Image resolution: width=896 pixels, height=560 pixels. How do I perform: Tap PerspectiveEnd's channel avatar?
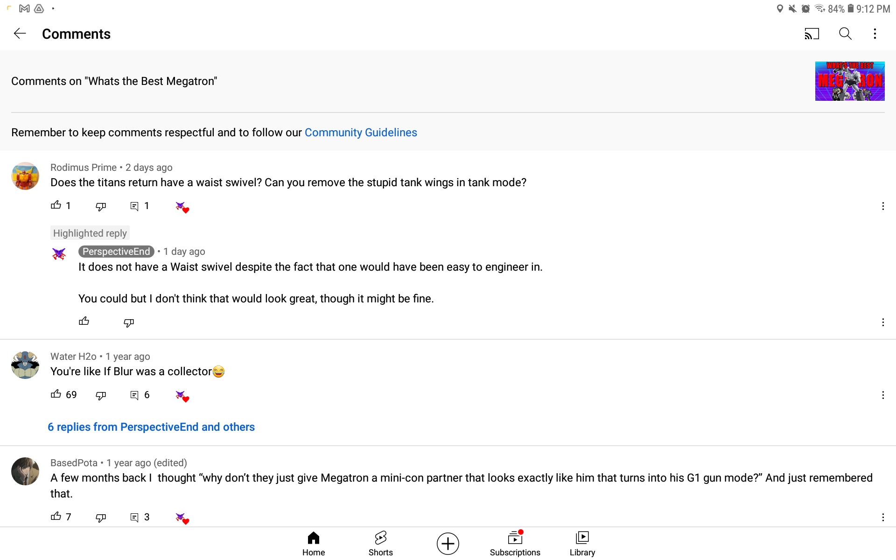59,254
